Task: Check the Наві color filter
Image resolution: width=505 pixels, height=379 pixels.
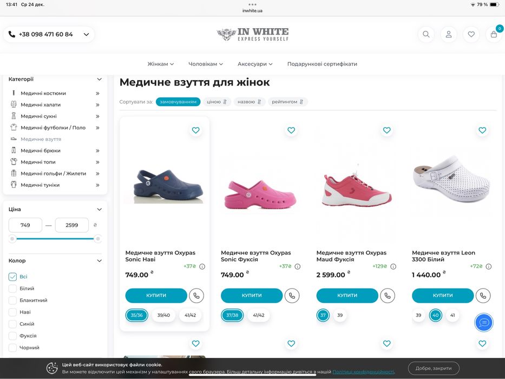Action: coord(12,312)
